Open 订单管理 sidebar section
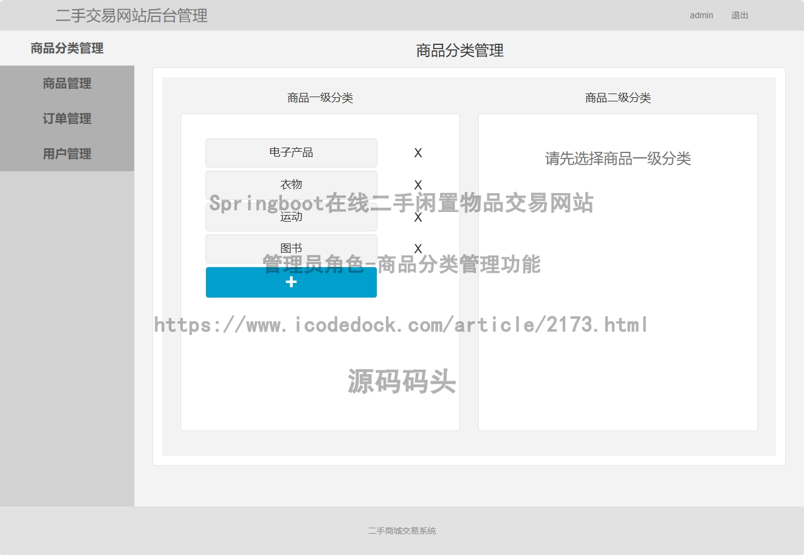This screenshot has width=804, height=555. pos(67,118)
